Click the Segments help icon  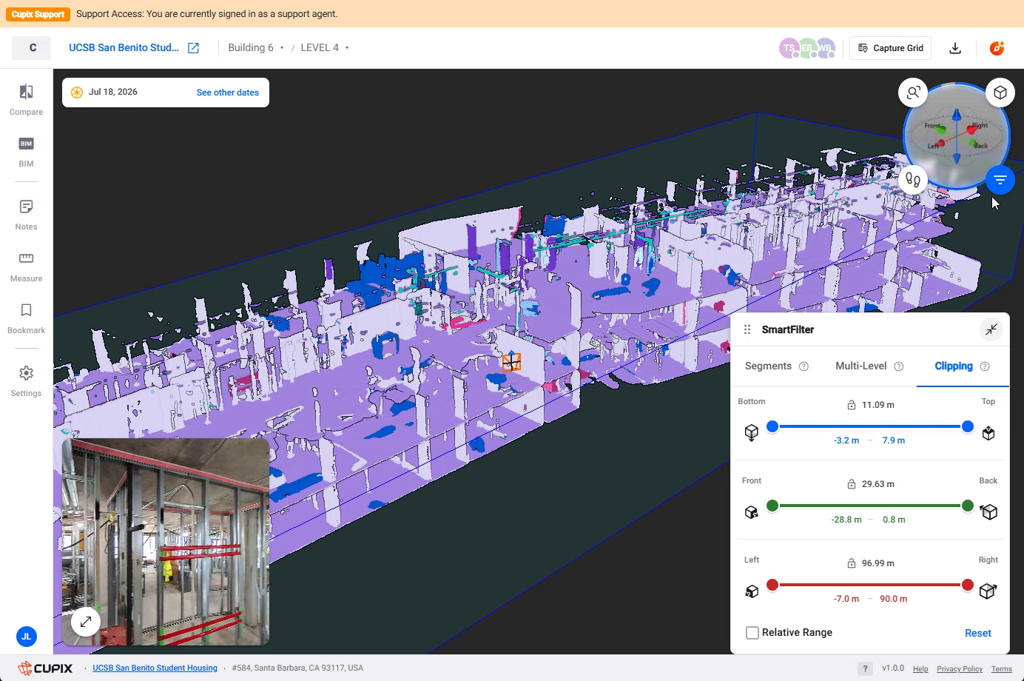pos(804,366)
